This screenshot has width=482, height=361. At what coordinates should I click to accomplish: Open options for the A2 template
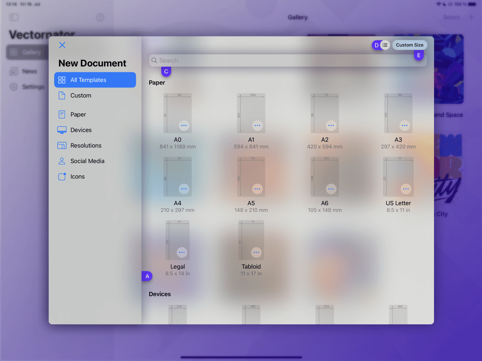[x=331, y=126]
